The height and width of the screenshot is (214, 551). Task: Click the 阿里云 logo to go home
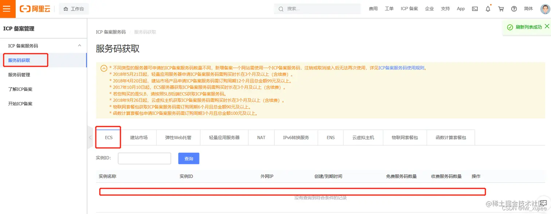[x=35, y=9]
